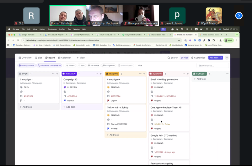252x166 pixels.
Task: Open the Chrome extensions puzzle icon
Action: (214, 40)
